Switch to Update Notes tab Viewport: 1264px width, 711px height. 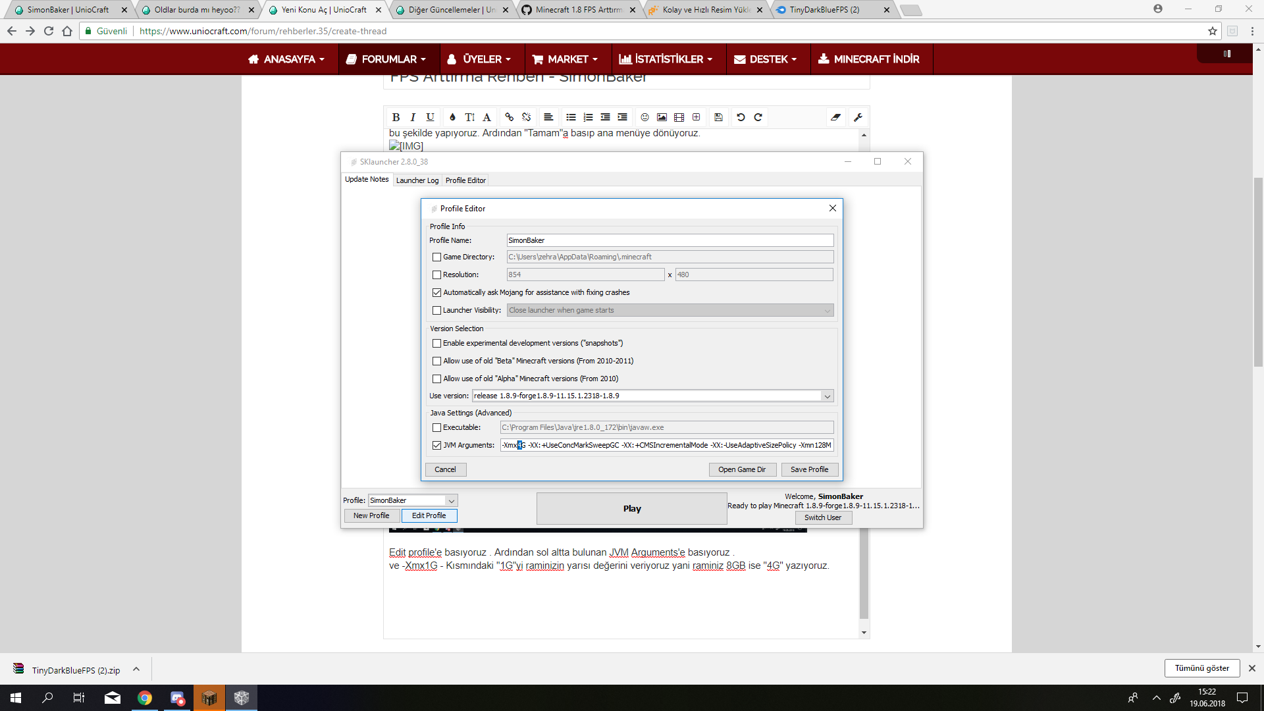pos(367,180)
